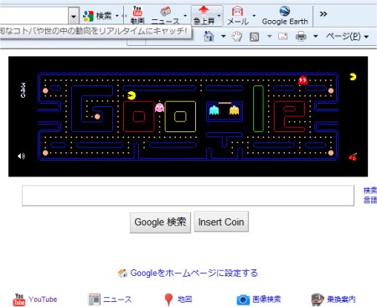The height and width of the screenshot is (307, 377).
Task: Click the hand pan tool icon
Action: coord(237,37)
